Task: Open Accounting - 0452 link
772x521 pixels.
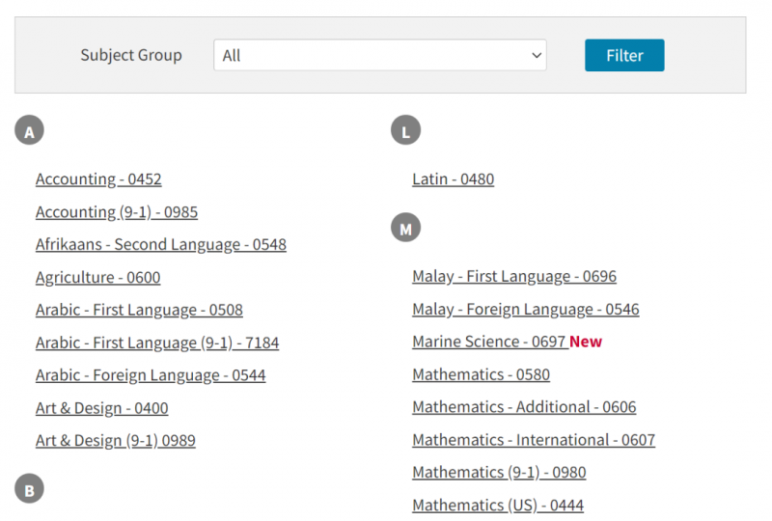Action: [98, 179]
